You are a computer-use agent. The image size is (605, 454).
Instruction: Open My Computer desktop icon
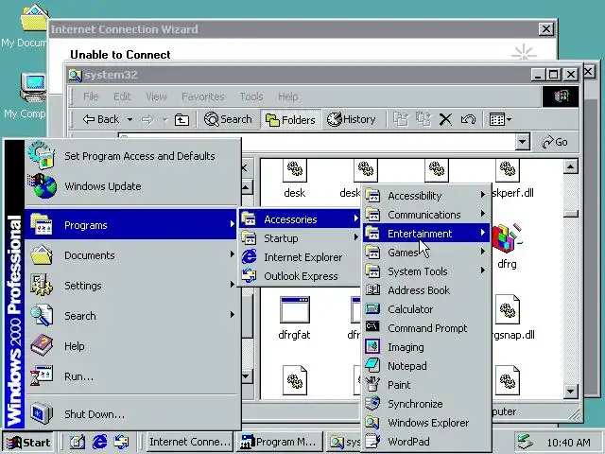pos(33,88)
